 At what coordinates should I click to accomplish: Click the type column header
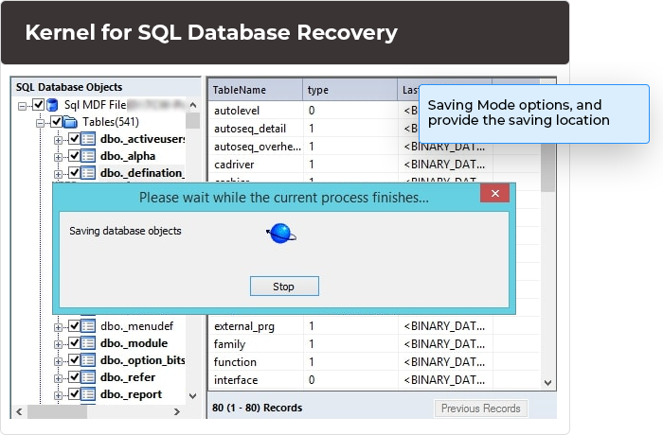[349, 90]
